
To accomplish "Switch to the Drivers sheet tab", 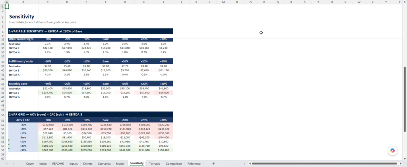I will 88,164.
